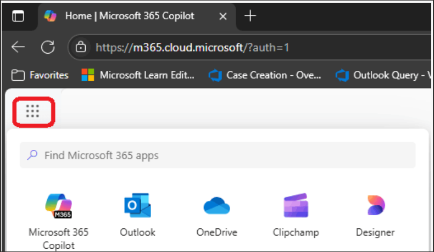Select the Home | Microsoft 365 Copilot tab

pyautogui.click(x=137, y=16)
